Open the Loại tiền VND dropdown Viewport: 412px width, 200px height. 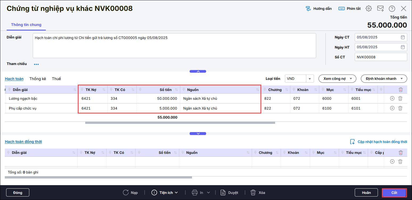coord(310,79)
